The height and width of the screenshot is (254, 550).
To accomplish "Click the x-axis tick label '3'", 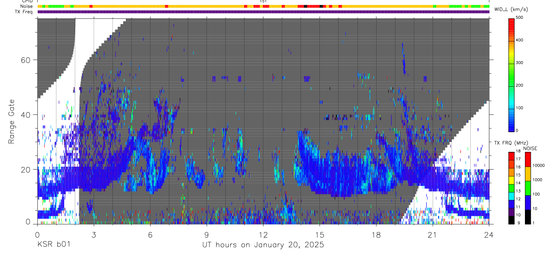I will [94, 235].
